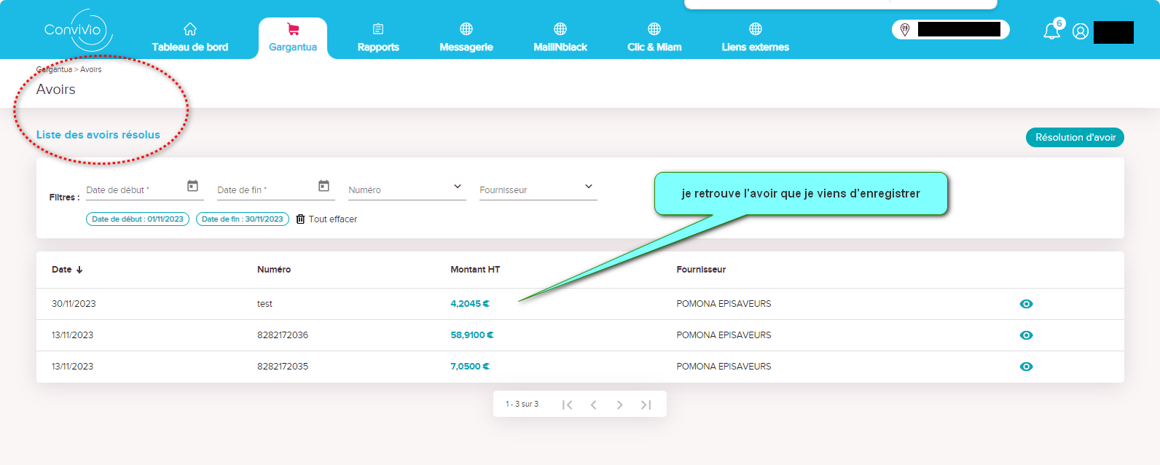1160x465 pixels.
Task: Open the Messagerie tab
Action: point(466,39)
